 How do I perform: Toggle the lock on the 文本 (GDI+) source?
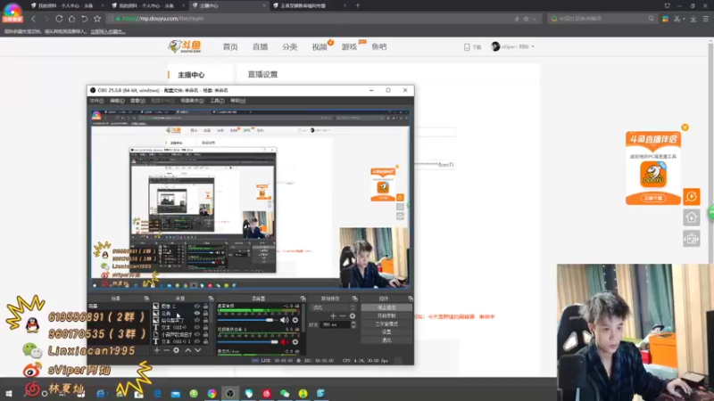(x=205, y=327)
